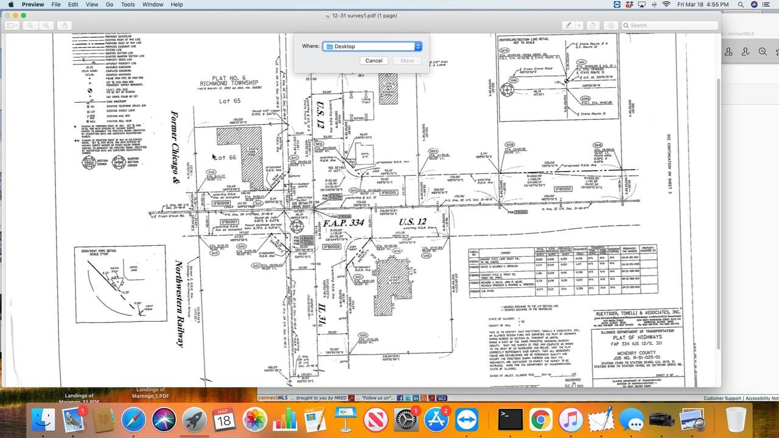The image size is (779, 438).
Task: Click the Search field in the toolbar
Action: tap(669, 26)
